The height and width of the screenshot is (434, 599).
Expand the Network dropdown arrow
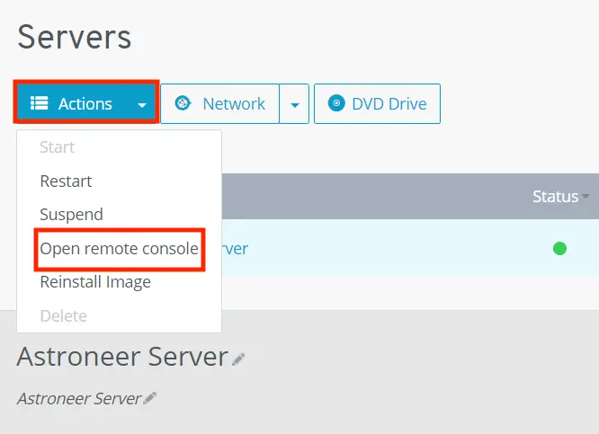[294, 104]
